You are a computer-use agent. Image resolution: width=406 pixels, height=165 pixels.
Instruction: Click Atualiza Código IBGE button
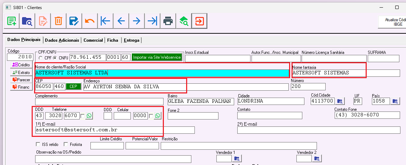[392, 22]
